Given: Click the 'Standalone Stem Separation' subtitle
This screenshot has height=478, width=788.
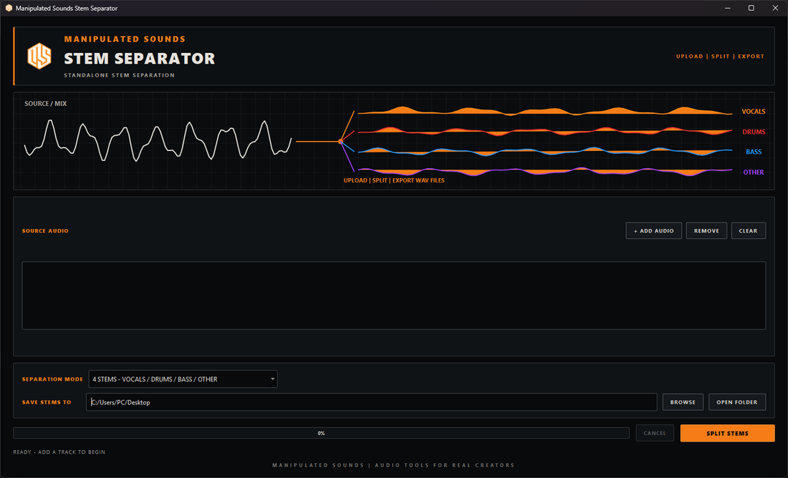Looking at the screenshot, I should (119, 75).
